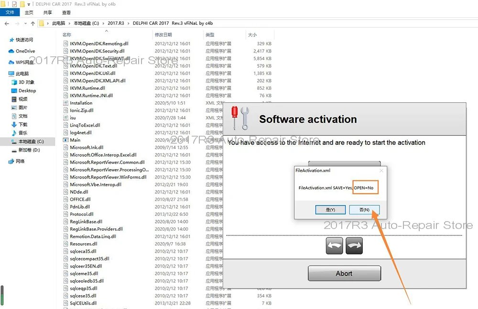Select file sqlceme35.dll
This screenshot has width=478, height=309.
click(x=84, y=274)
